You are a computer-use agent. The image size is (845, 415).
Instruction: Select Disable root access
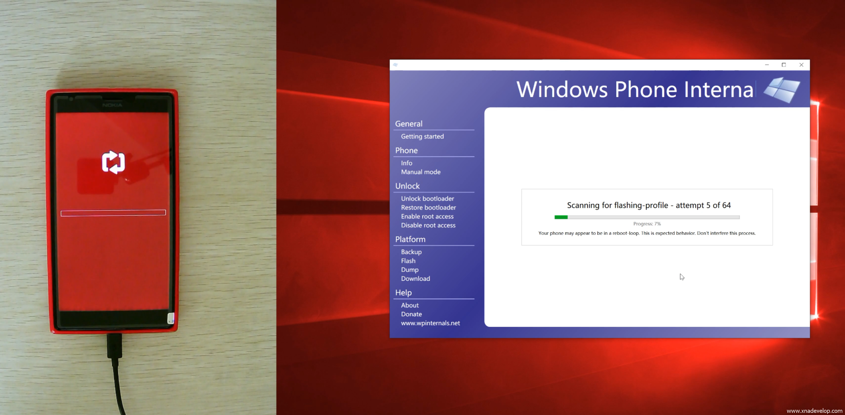[x=428, y=225]
